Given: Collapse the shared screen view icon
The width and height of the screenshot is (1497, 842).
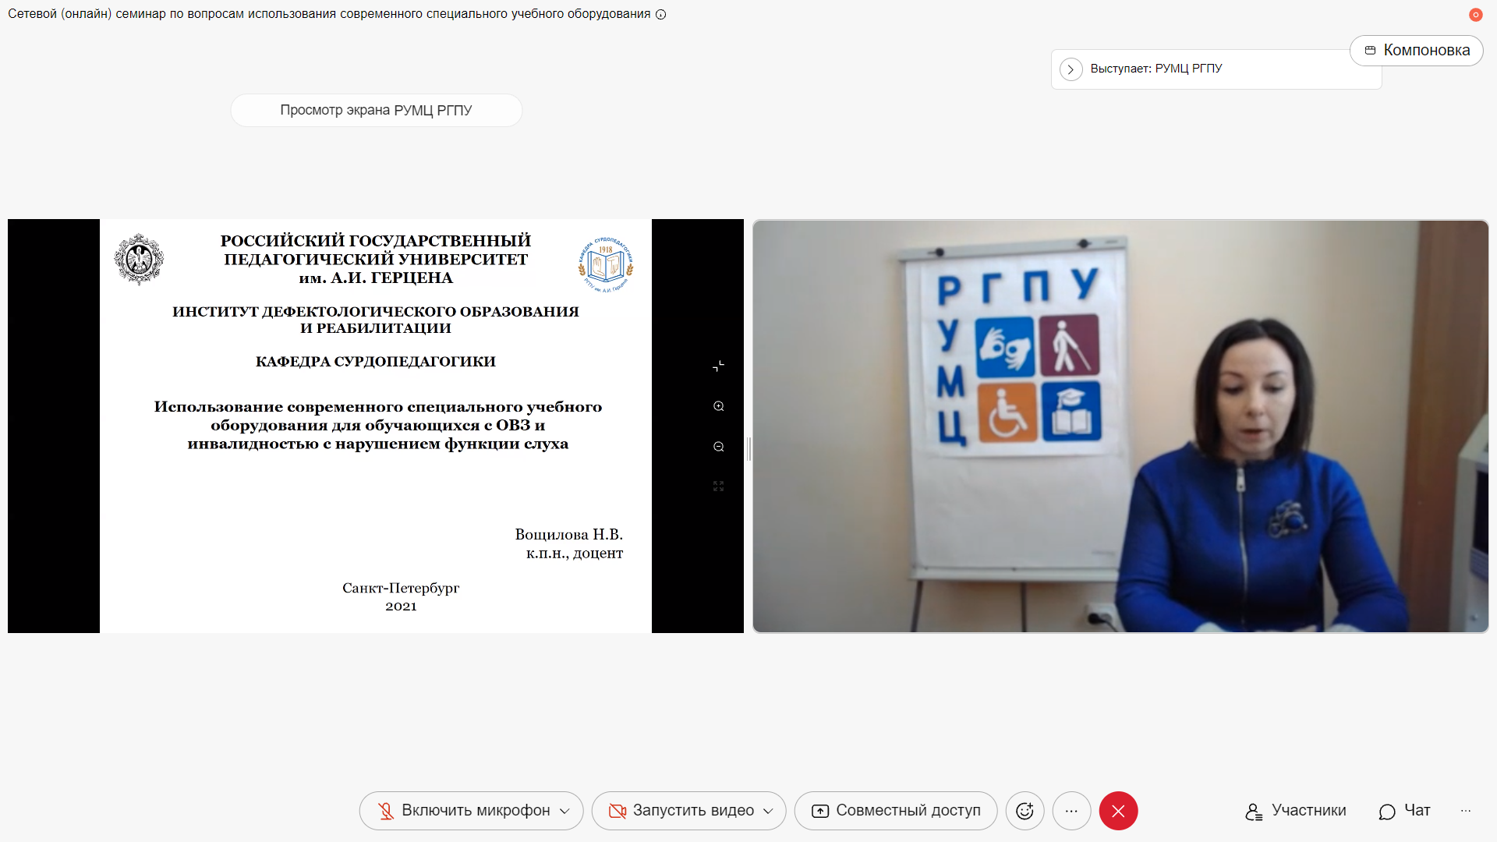Looking at the screenshot, I should 719,366.
